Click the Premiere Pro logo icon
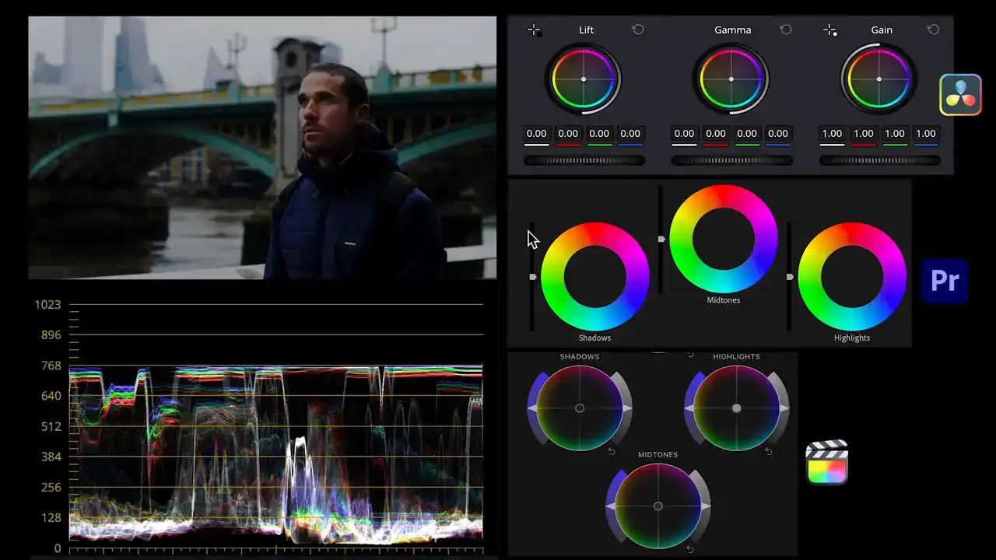This screenshot has width=996, height=560. coord(945,281)
